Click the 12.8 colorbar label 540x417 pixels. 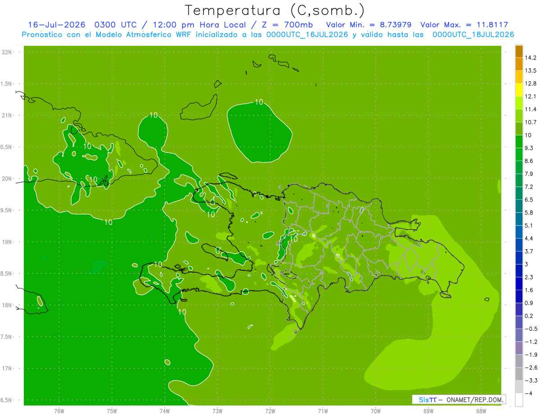pyautogui.click(x=531, y=84)
